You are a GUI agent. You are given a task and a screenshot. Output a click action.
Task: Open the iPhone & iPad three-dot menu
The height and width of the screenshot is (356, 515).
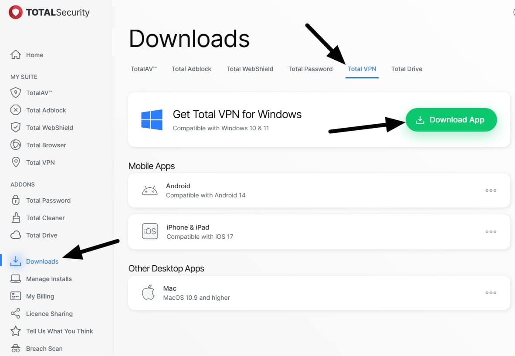(x=491, y=231)
